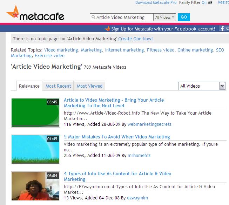Visit webmarketingsecrets user profile
This screenshot has height=205, width=229.
[x=149, y=124]
